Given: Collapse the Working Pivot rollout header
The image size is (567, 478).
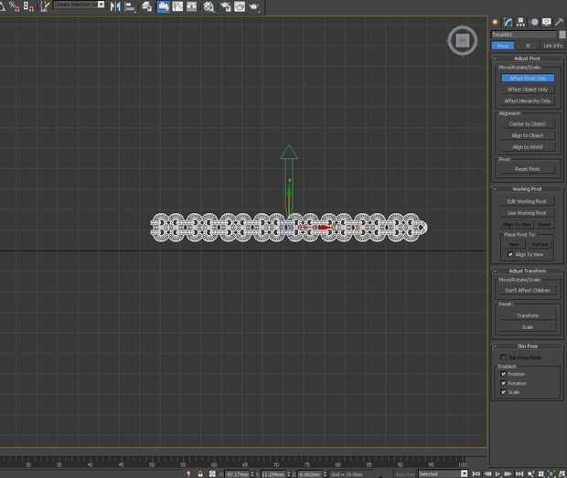Looking at the screenshot, I should pyautogui.click(x=528, y=189).
